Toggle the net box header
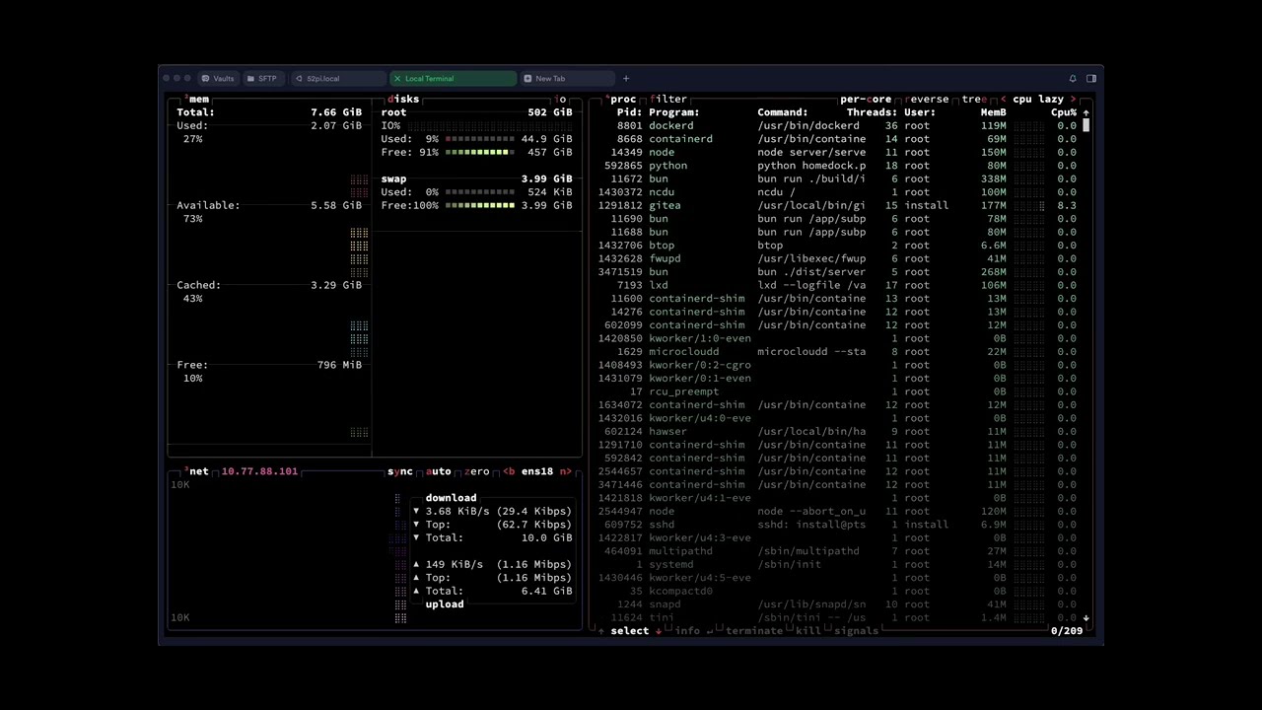Image resolution: width=1262 pixels, height=710 pixels. coord(197,471)
